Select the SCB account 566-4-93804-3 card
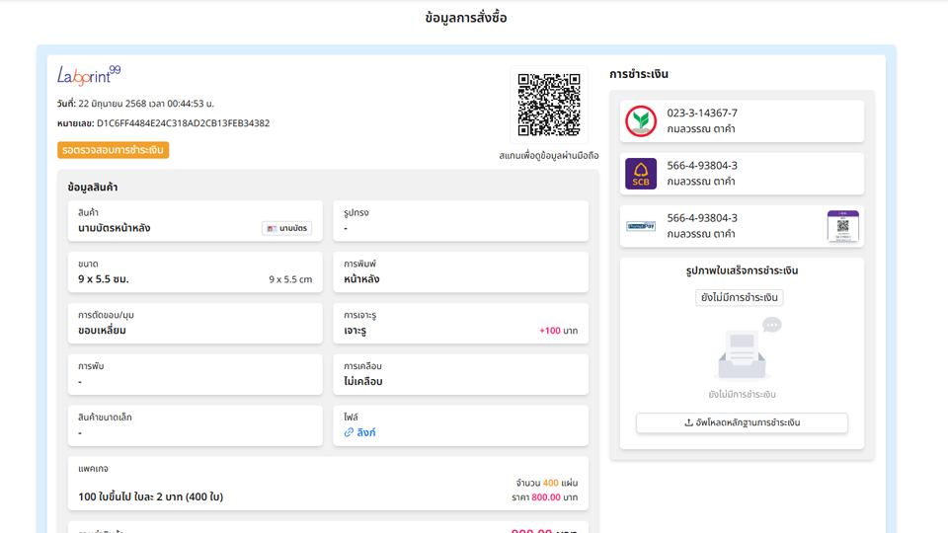Image resolution: width=948 pixels, height=533 pixels. point(742,174)
